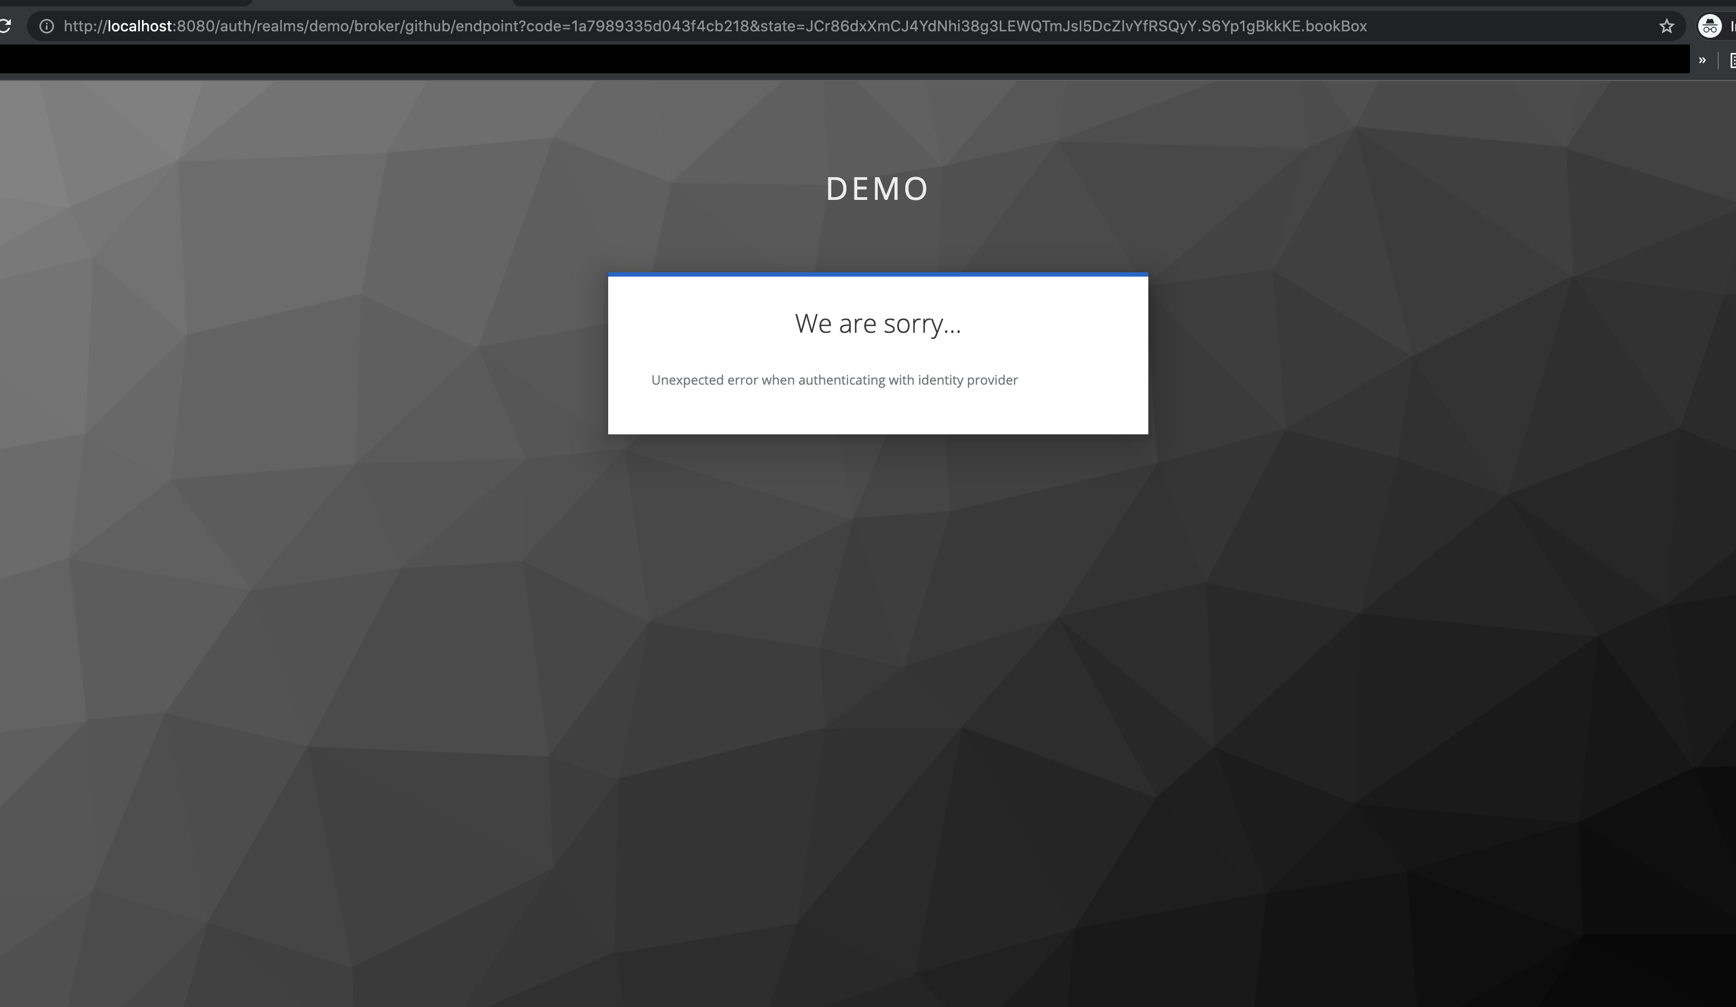Click the refresh arrow left of the address bar
The height and width of the screenshot is (1007, 1736).
click(5, 26)
